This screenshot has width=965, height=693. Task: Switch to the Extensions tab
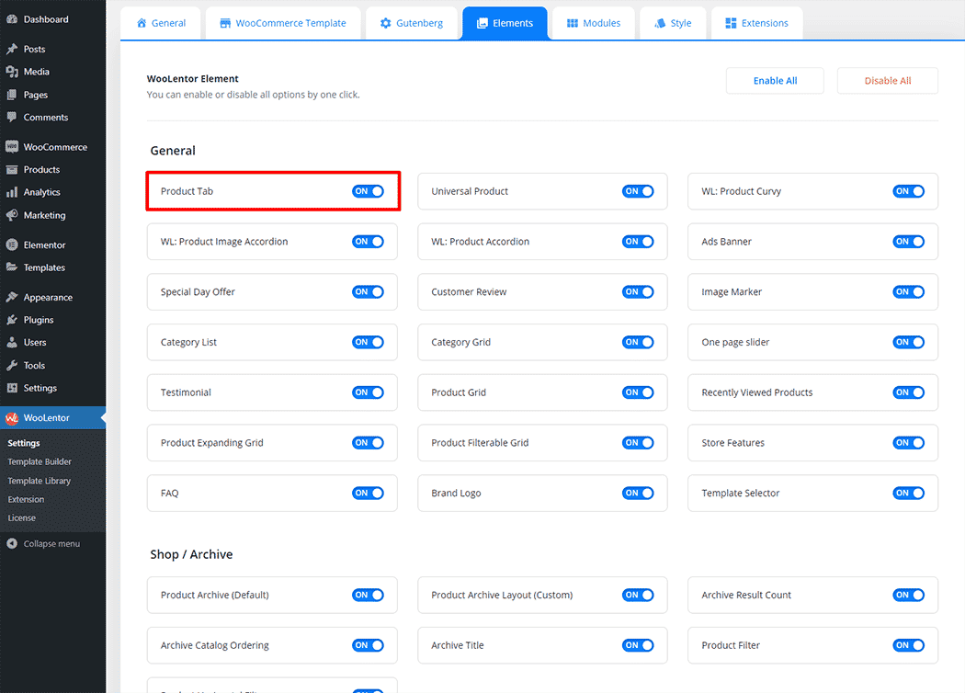[756, 23]
